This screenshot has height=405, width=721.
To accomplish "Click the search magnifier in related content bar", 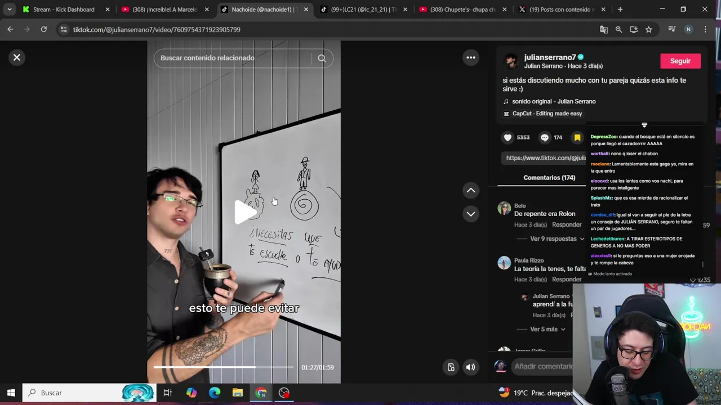I will click(x=322, y=58).
